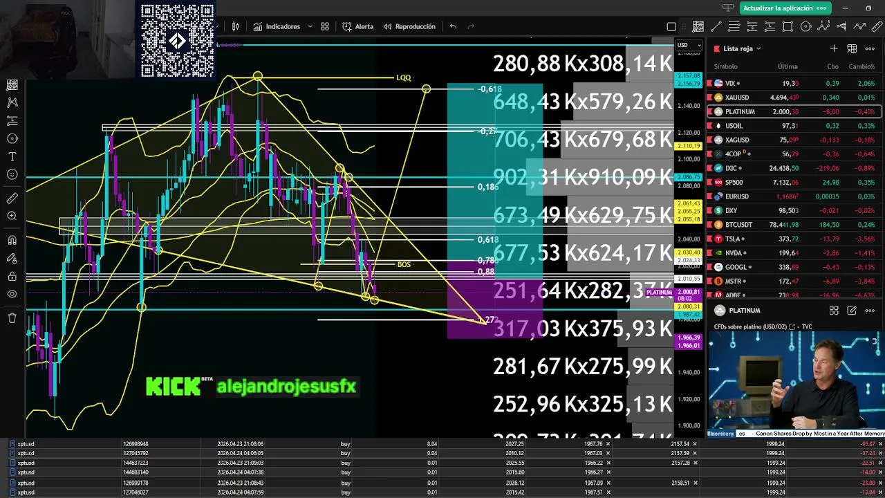Viewport: 885px width, 498px height.
Task: Sort watchlist by the Símbolo column
Action: pos(725,66)
